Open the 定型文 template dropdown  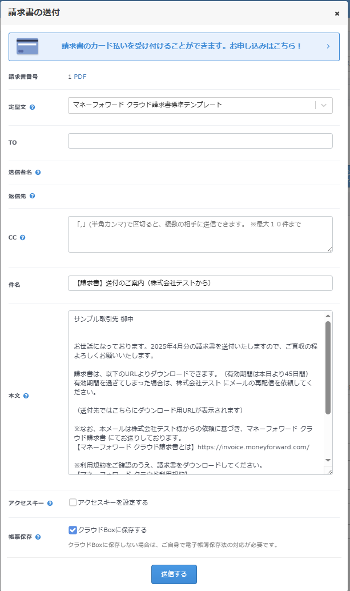(x=200, y=105)
